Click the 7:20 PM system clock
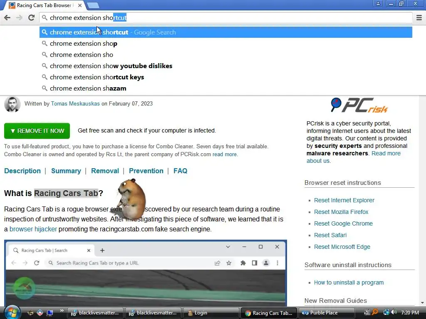426x319 pixels. tap(410, 313)
